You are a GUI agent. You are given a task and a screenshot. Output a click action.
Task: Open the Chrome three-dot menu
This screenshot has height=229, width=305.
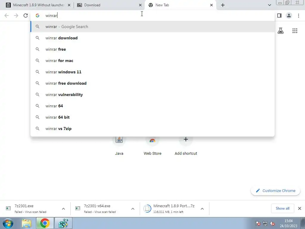(298, 16)
